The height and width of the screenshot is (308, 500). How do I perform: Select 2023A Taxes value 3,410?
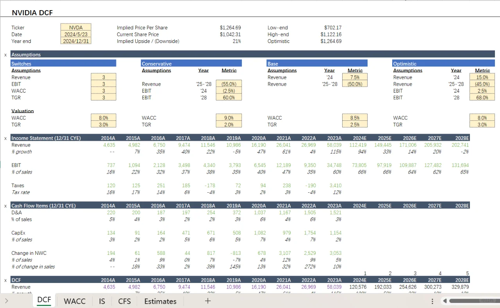(336, 186)
